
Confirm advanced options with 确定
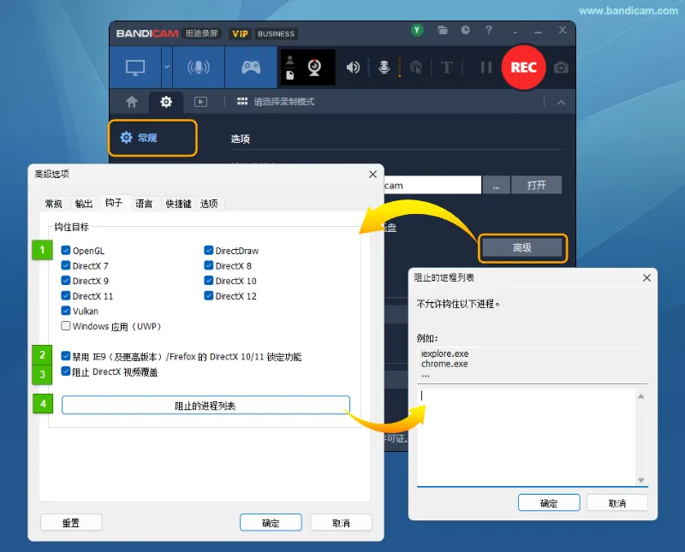[271, 523]
